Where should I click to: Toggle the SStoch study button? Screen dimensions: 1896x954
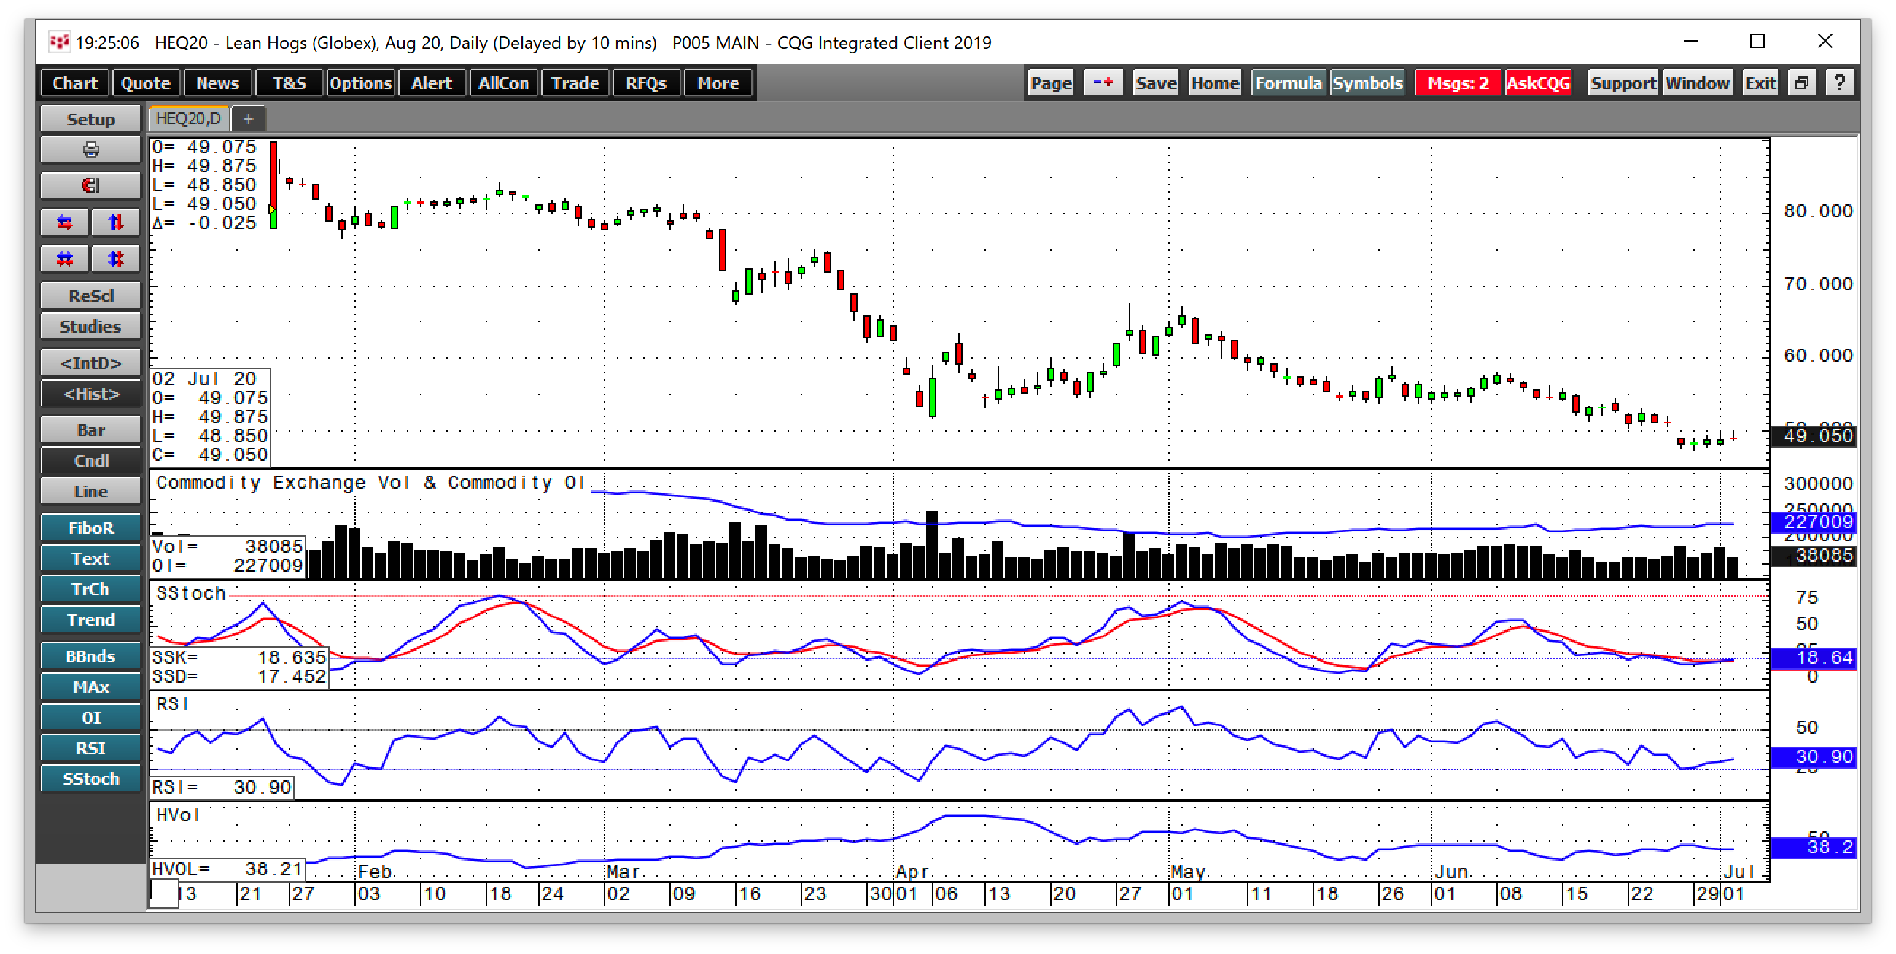click(x=90, y=779)
